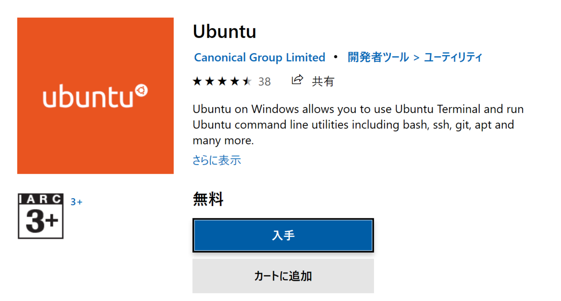The image size is (561, 301).
Task: Click the Ubuntu circle-of-friends logo symbol
Action: click(x=141, y=90)
